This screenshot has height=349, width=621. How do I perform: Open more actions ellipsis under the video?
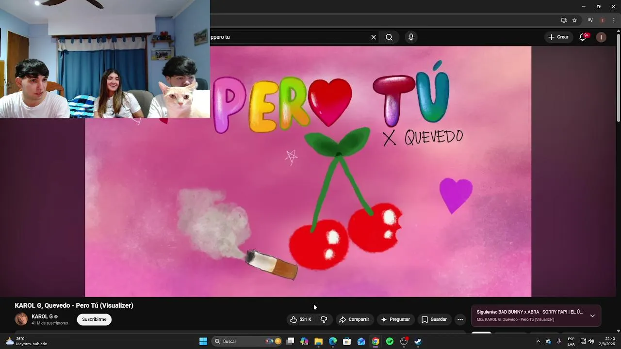pyautogui.click(x=460, y=319)
